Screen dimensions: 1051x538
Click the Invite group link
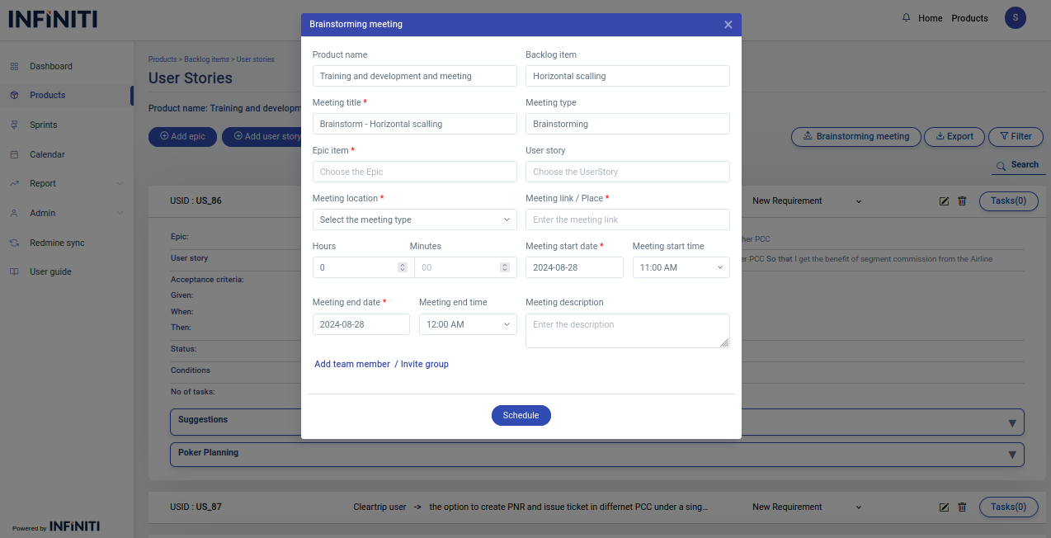(x=424, y=364)
